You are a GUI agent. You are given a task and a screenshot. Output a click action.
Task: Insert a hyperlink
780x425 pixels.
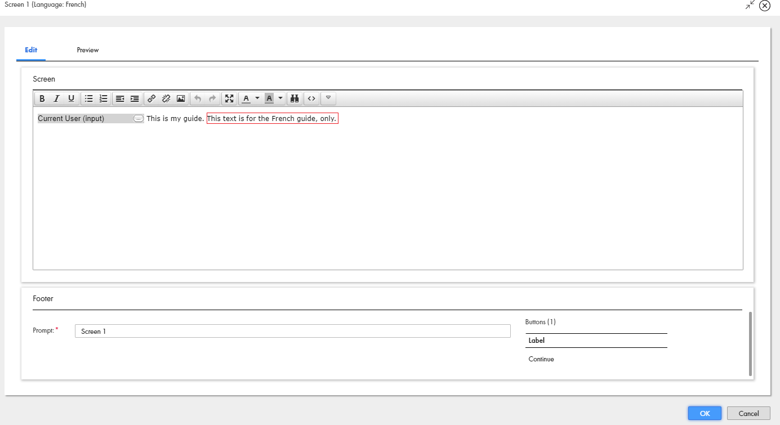click(x=151, y=99)
